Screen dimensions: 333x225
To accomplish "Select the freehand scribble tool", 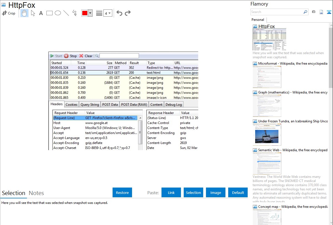I will coord(74,13).
